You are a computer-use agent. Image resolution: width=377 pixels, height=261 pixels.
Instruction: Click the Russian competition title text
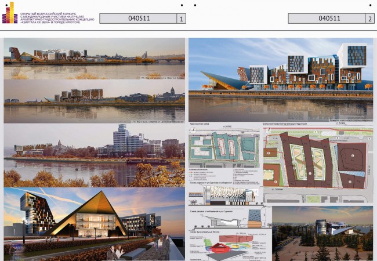pos(57,18)
